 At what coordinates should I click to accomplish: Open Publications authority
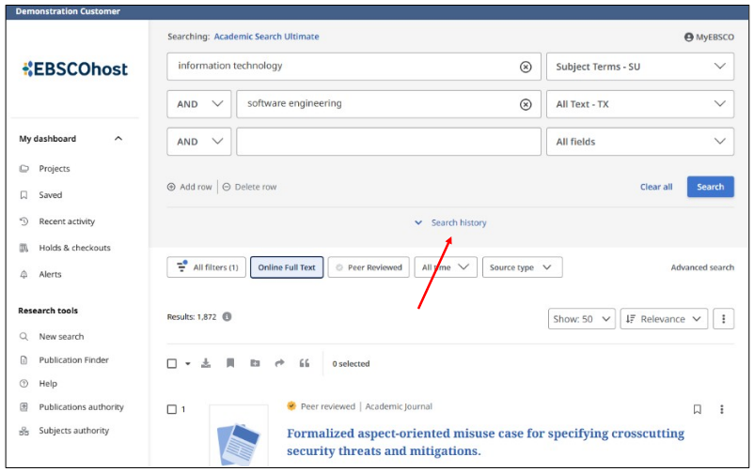(x=81, y=407)
